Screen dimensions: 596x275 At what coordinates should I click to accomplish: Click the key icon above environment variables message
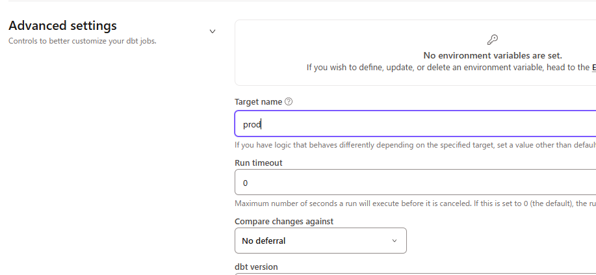tap(492, 40)
